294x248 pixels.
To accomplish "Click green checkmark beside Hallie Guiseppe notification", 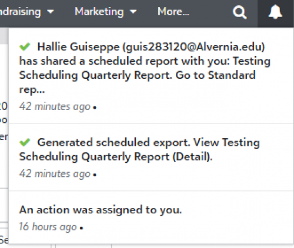I will (x=25, y=47).
